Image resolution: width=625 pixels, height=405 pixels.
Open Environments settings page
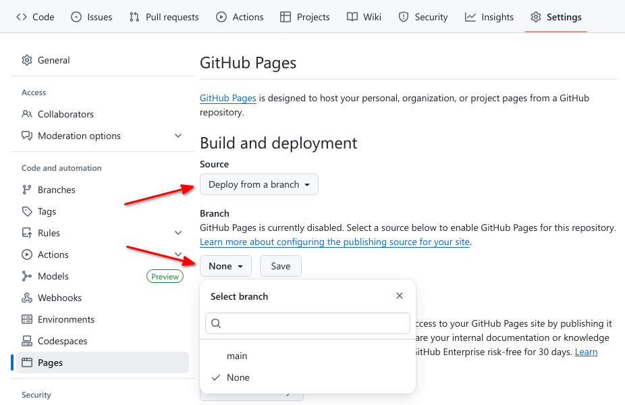pyautogui.click(x=103, y=319)
